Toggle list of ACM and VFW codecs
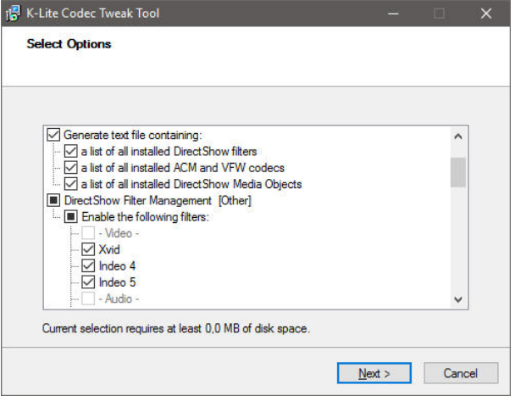Screen dimensions: 515x396 pyautogui.click(x=71, y=168)
